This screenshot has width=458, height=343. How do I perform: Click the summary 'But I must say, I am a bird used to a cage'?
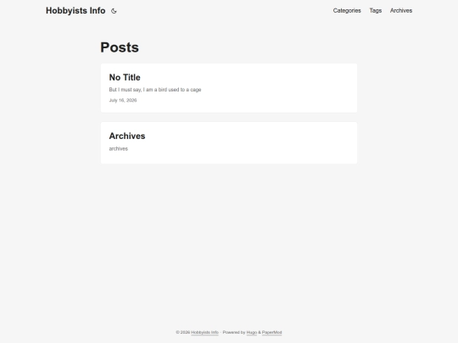pyautogui.click(x=155, y=90)
